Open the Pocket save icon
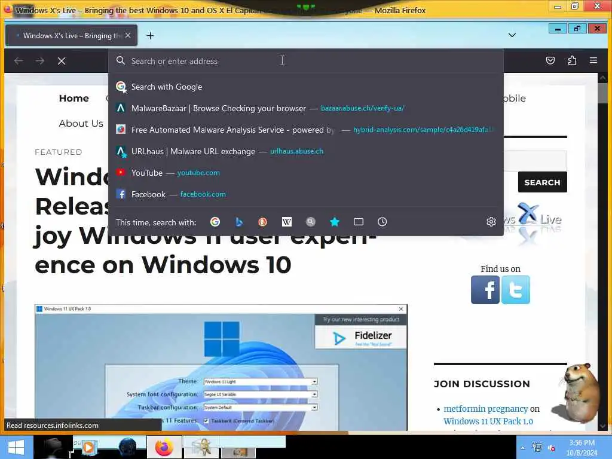612x459 pixels. (x=550, y=60)
